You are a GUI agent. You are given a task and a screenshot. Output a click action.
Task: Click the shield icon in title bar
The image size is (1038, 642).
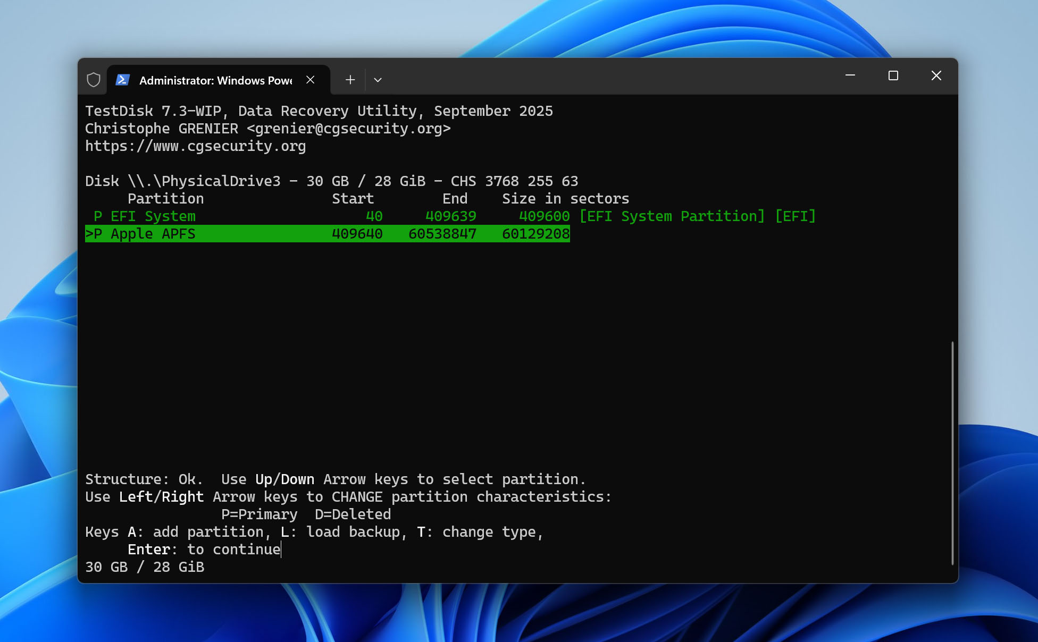tap(94, 80)
